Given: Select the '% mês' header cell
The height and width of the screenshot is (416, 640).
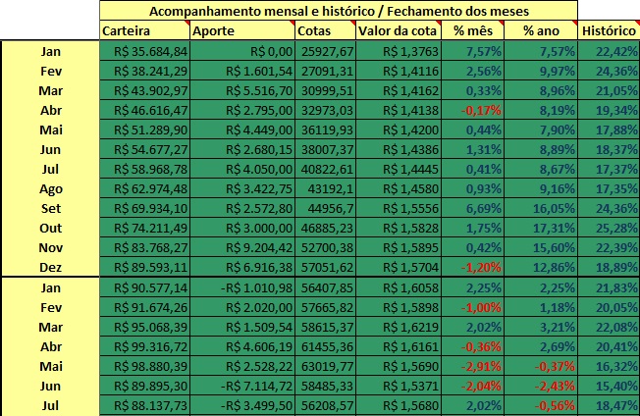Looking at the screenshot, I should point(473,31).
